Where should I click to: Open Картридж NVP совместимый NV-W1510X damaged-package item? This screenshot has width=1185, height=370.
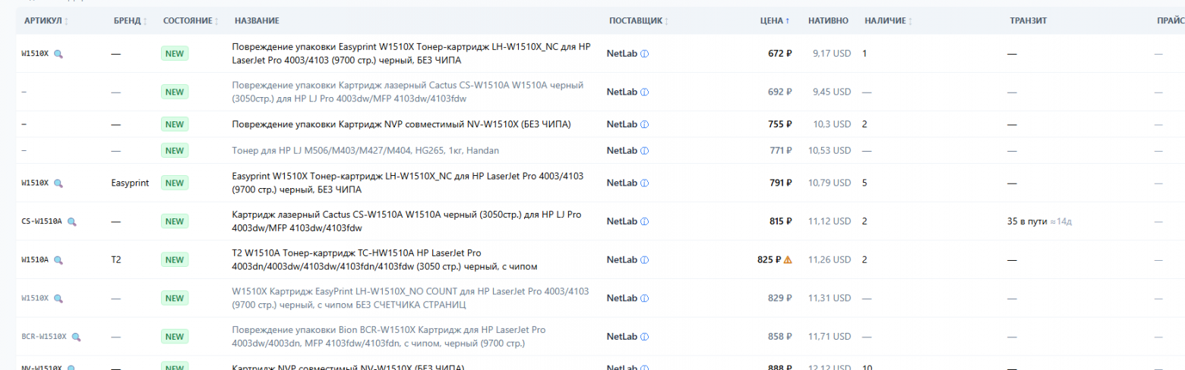coord(401,124)
